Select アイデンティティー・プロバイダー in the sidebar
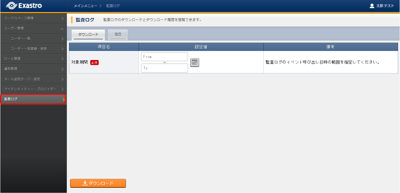Viewport: 400px width, 193px height. click(33, 89)
